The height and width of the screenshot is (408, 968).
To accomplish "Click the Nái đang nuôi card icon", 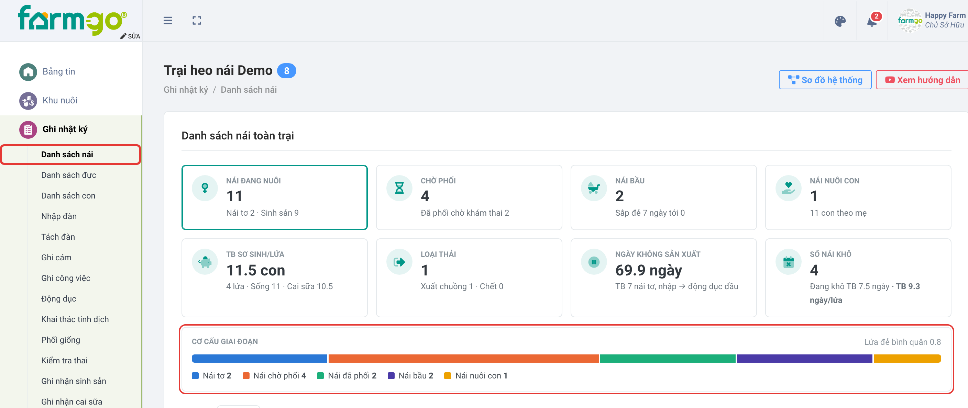I will pyautogui.click(x=205, y=188).
